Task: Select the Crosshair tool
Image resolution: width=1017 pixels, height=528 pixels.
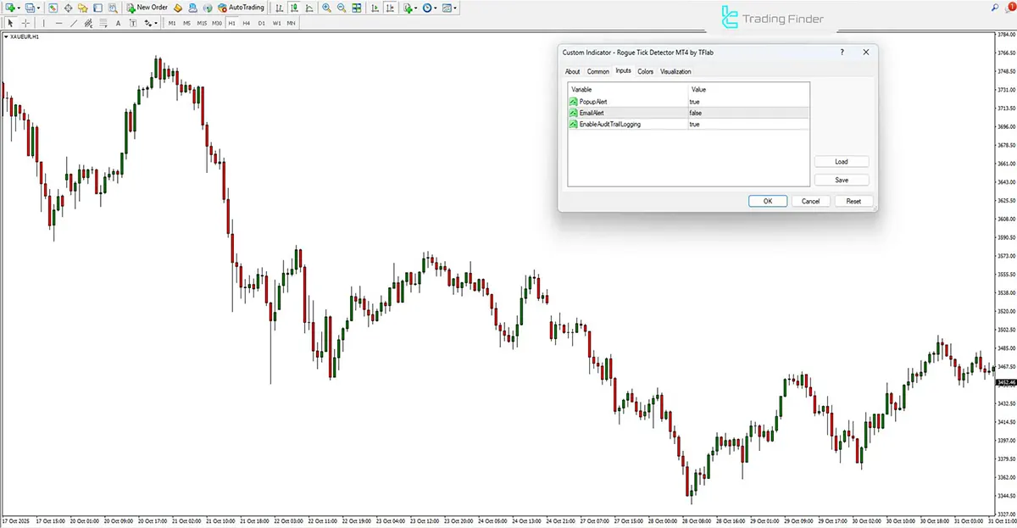Action: [26, 23]
